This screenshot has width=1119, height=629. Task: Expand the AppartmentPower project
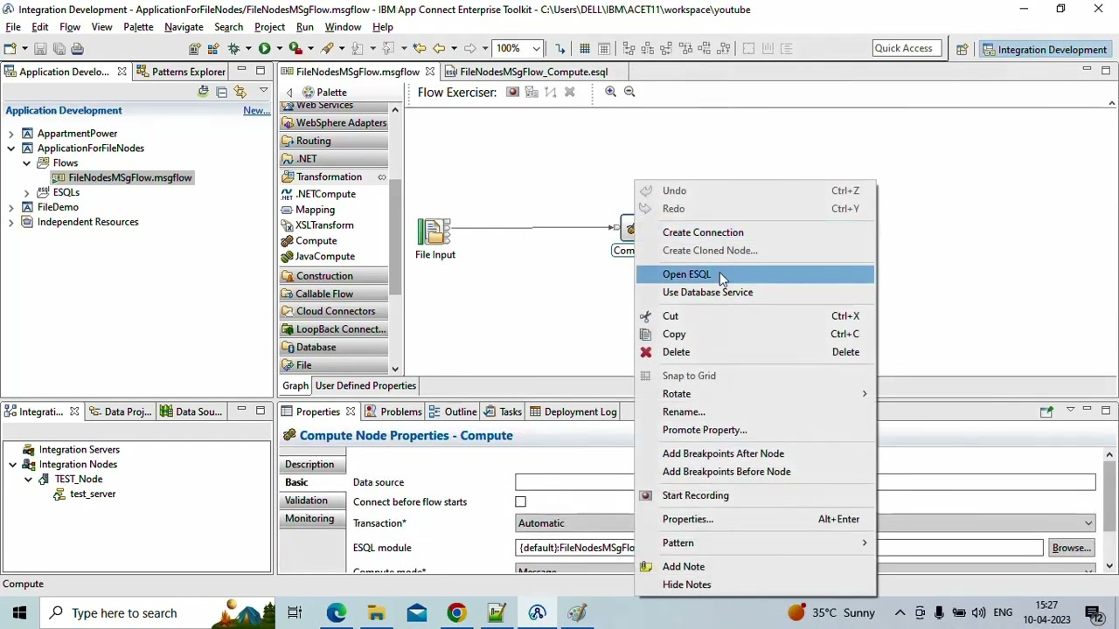click(11, 134)
